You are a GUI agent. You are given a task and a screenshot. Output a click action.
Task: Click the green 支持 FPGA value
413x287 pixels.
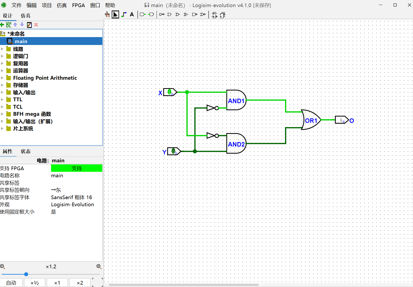pos(77,168)
